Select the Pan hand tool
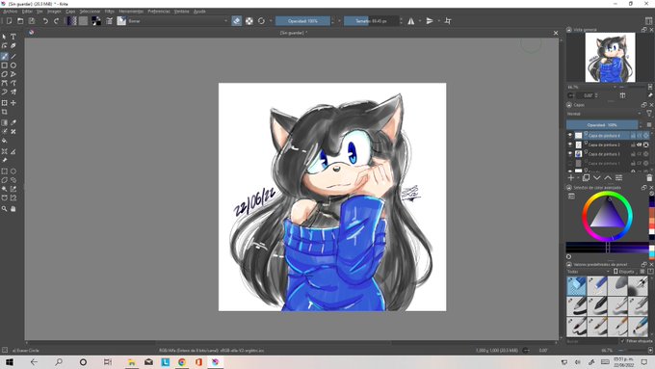 [x=13, y=208]
